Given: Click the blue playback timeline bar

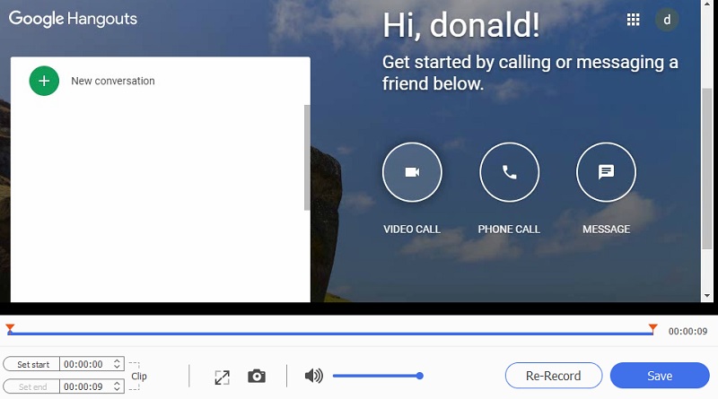Looking at the screenshot, I should pyautogui.click(x=330, y=334).
